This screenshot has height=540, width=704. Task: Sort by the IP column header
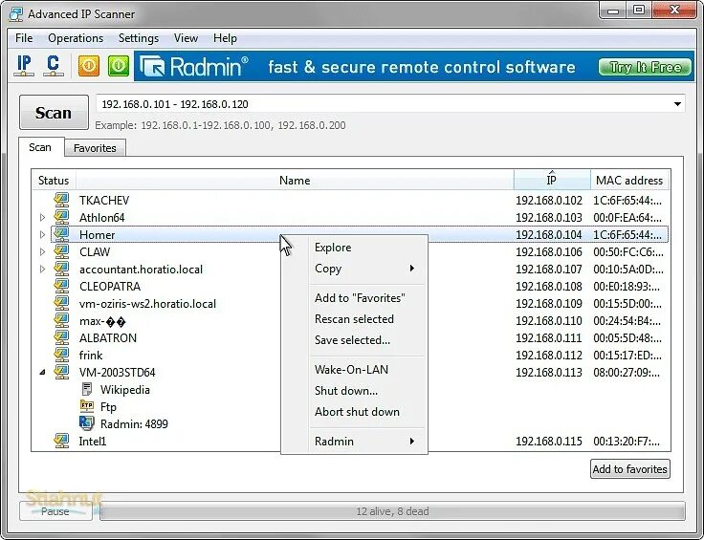(x=552, y=181)
